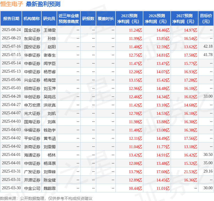The height and width of the screenshot is (201, 214).
Task: Click 华创证券 institution cell
Action: (x=32, y=97)
